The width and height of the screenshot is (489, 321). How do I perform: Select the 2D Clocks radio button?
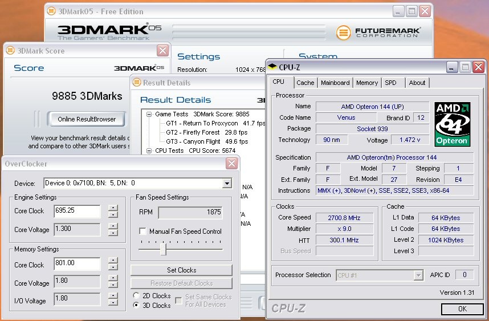(136, 295)
